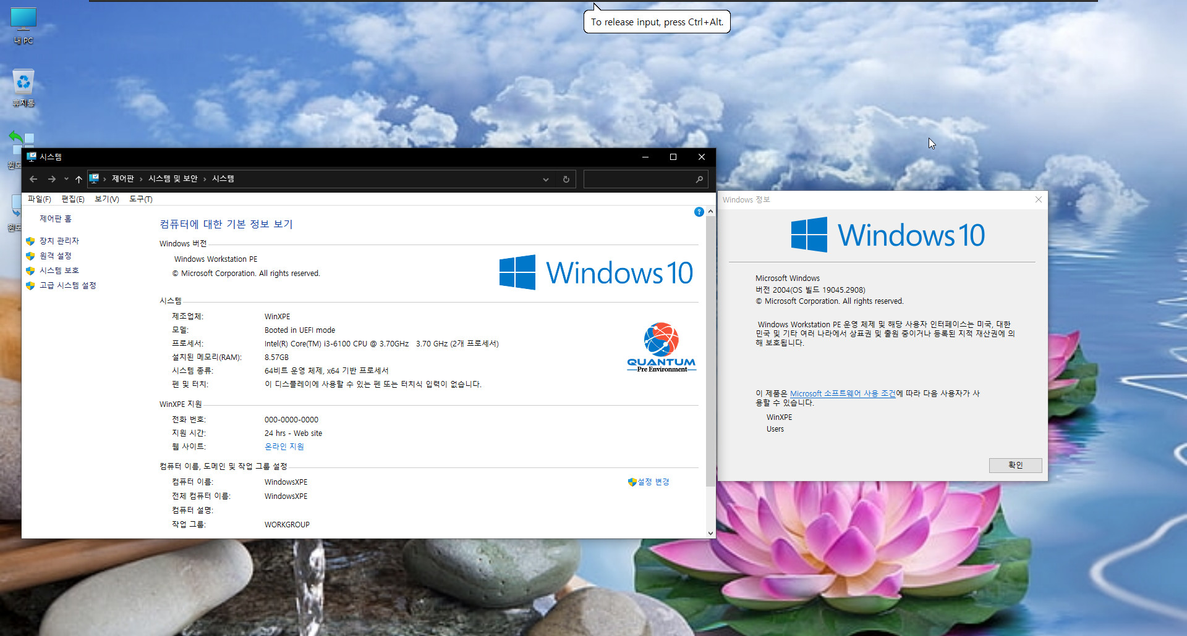Click shield icon beside 시스템 보호

point(30,270)
